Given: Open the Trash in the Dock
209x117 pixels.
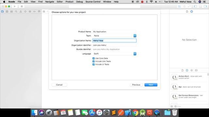Looking at the screenshot, I should click(174, 113).
